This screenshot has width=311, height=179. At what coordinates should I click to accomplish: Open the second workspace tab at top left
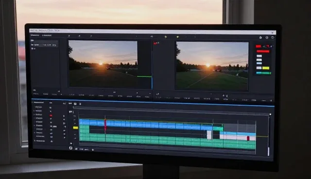tap(47, 36)
